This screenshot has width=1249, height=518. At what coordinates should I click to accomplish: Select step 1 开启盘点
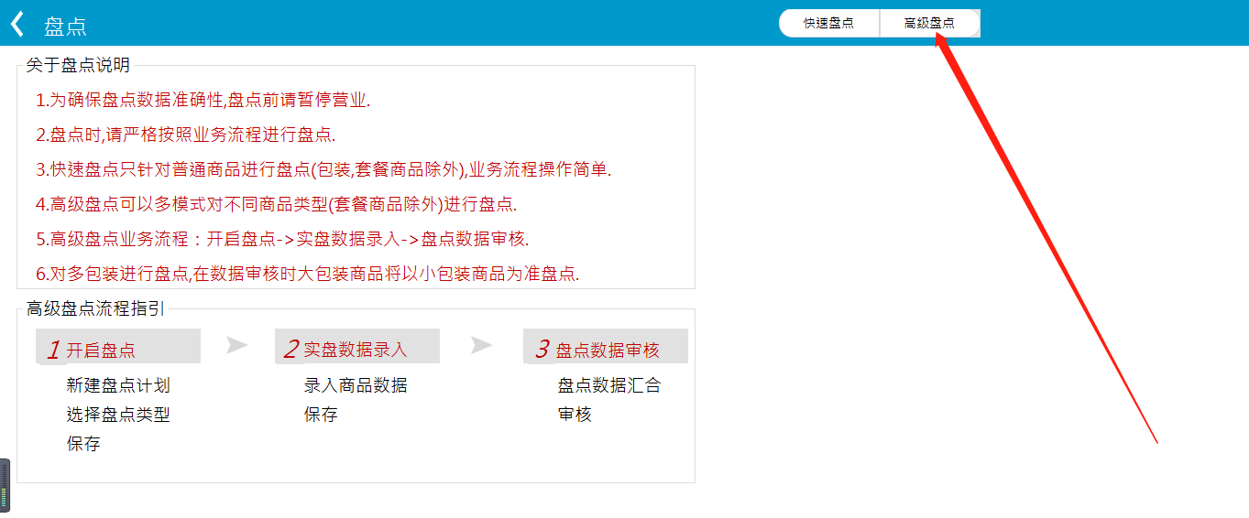click(117, 348)
